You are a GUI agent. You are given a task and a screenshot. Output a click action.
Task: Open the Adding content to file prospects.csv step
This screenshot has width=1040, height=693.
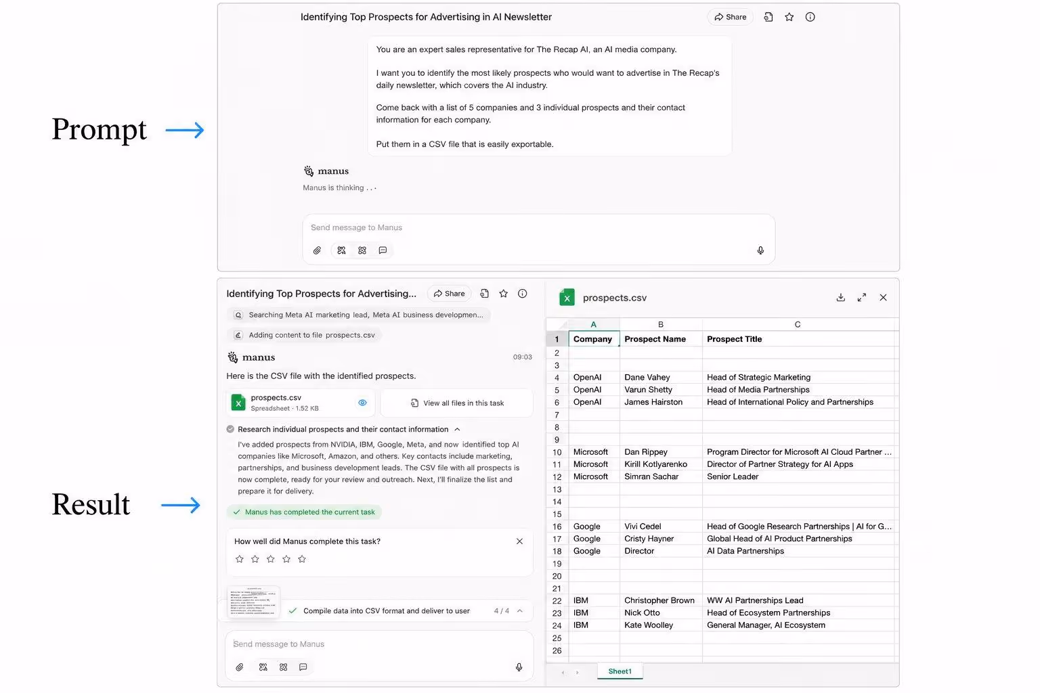pyautogui.click(x=305, y=335)
